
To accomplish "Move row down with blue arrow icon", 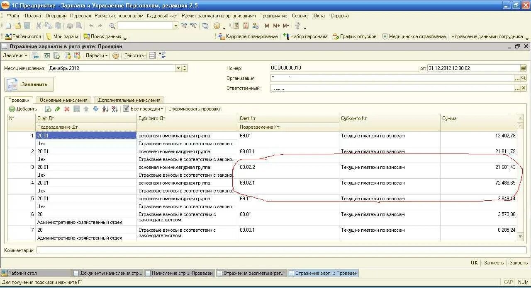I will coord(95,109).
